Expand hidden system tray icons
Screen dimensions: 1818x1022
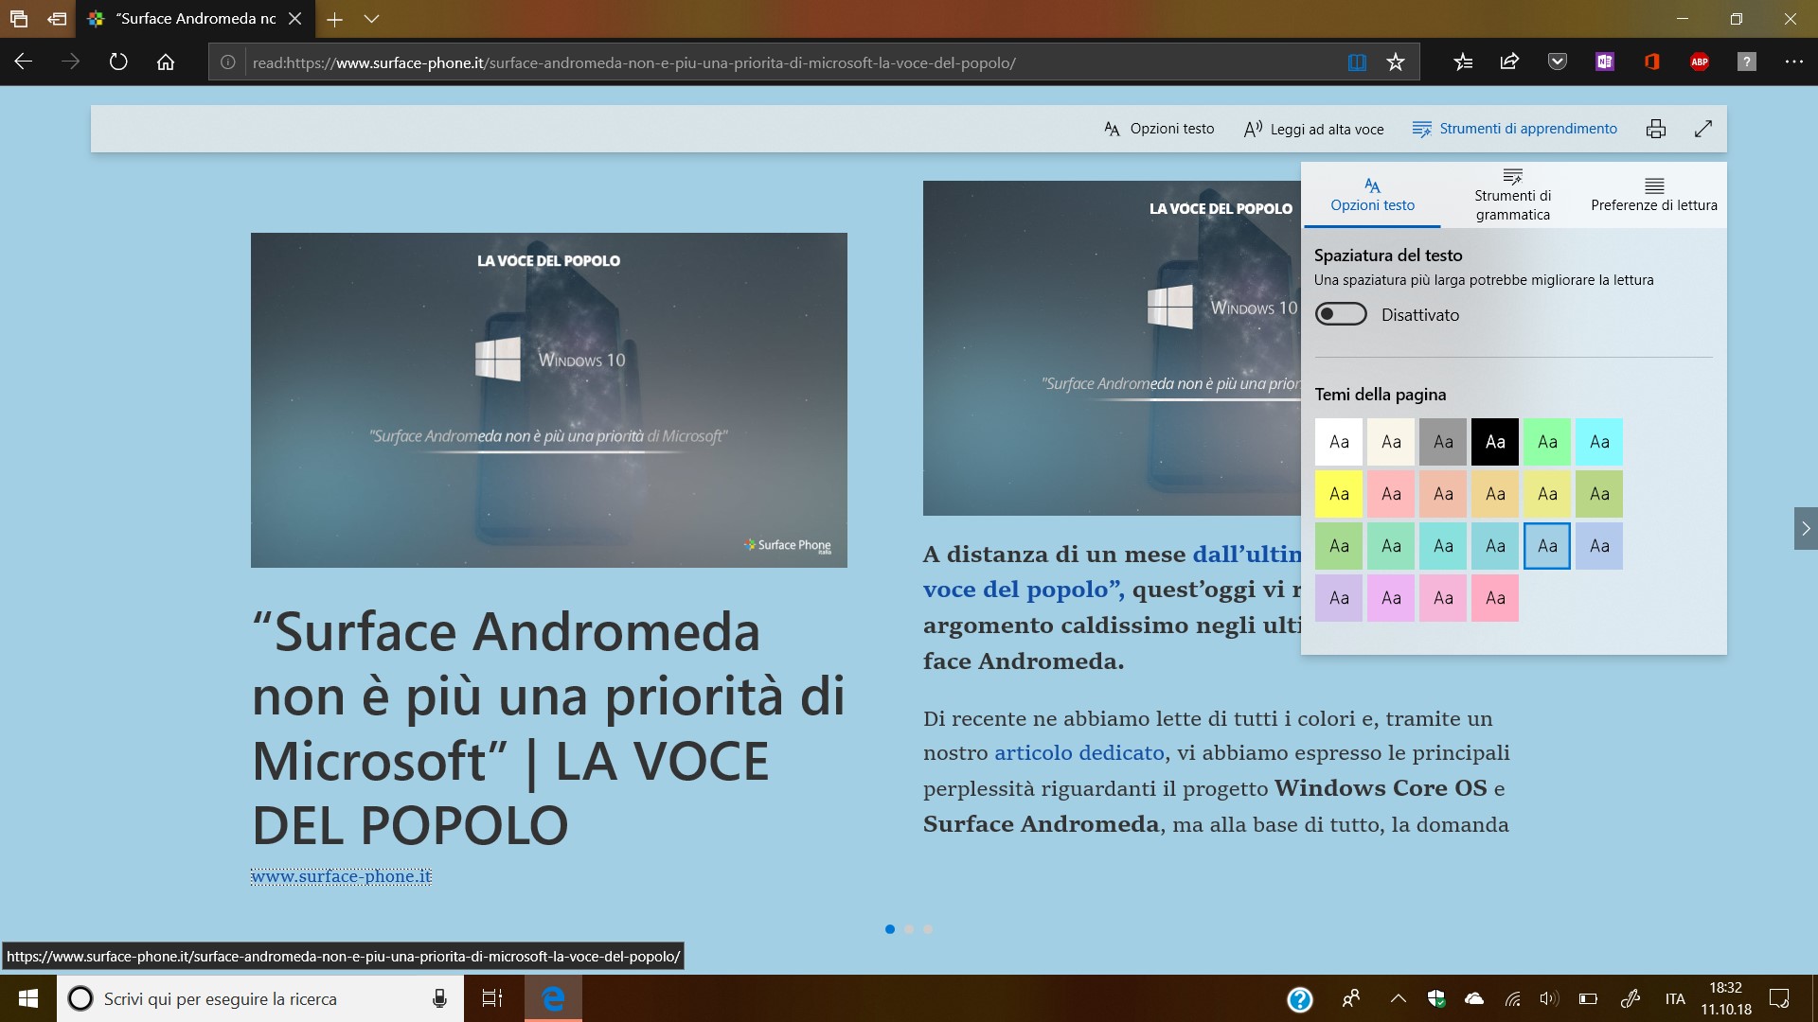pos(1399,998)
